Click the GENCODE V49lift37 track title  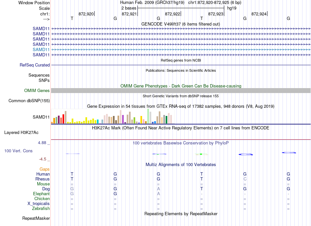[x=180, y=24]
